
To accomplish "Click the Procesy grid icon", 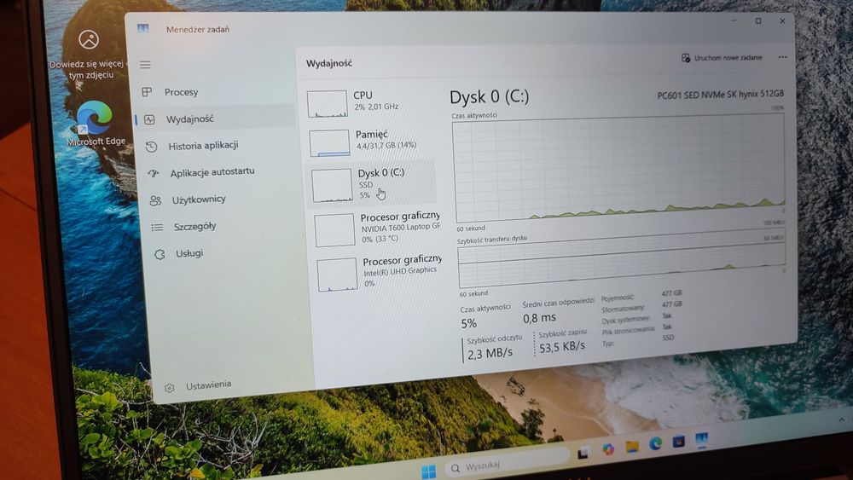I will click(147, 92).
